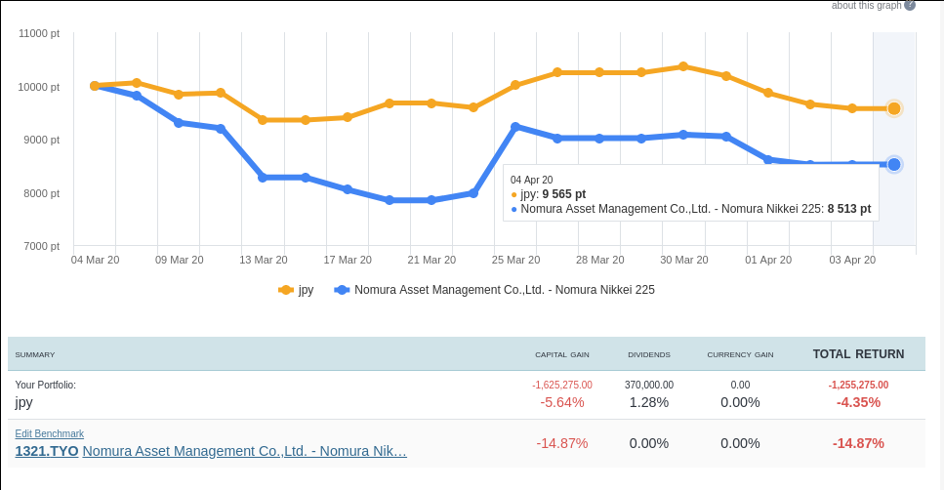Click the blue Nomura legend marker
Viewport: 944px width, 490px height.
click(x=342, y=290)
